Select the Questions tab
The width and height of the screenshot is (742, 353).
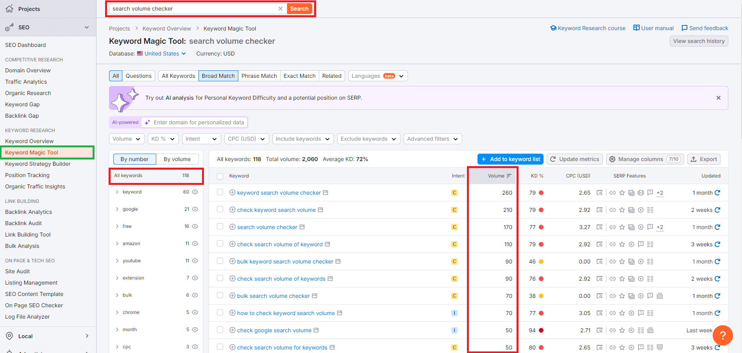click(138, 75)
